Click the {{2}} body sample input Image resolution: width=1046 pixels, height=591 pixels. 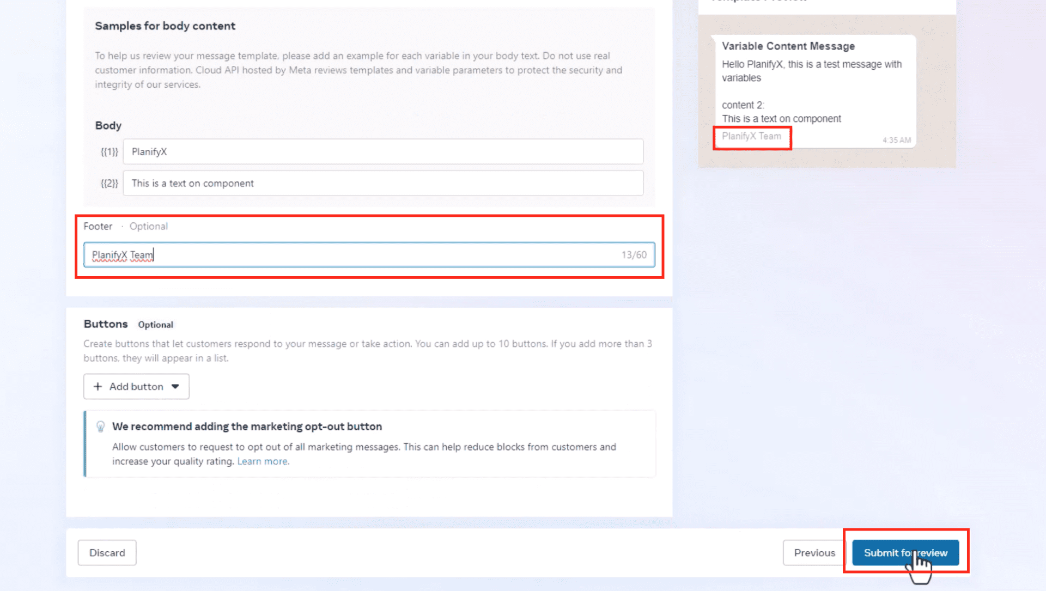tap(382, 183)
